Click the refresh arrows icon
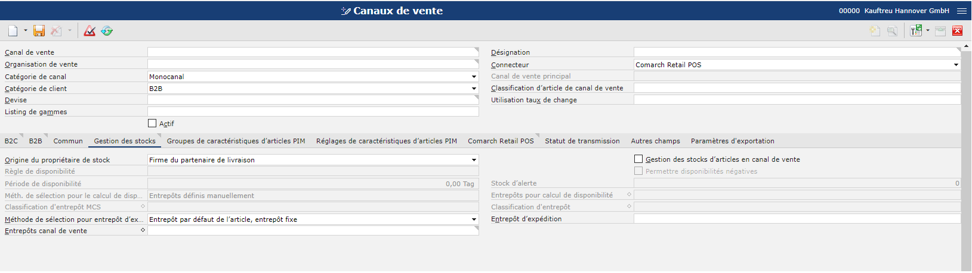The height and width of the screenshot is (273, 972). coord(107,31)
